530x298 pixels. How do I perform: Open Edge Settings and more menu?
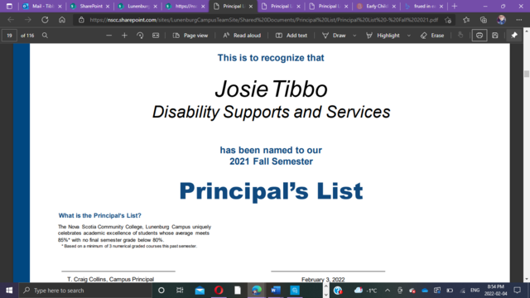[x=519, y=20]
